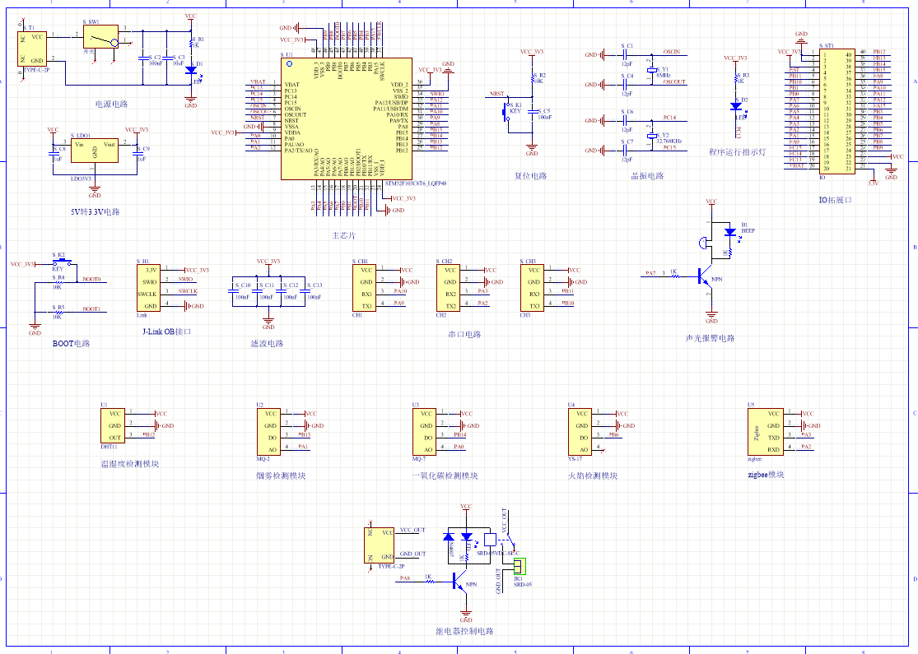
Task: Select the S_CH1 serial header
Action: pos(364,288)
